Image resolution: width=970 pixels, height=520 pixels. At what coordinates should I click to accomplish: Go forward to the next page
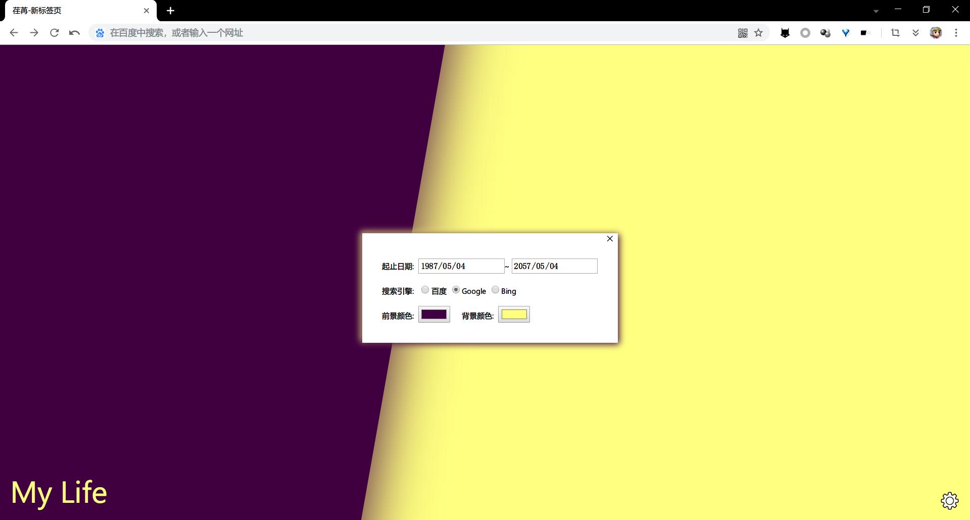(34, 33)
